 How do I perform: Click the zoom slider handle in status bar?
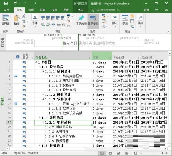pyautogui.click(x=162, y=153)
